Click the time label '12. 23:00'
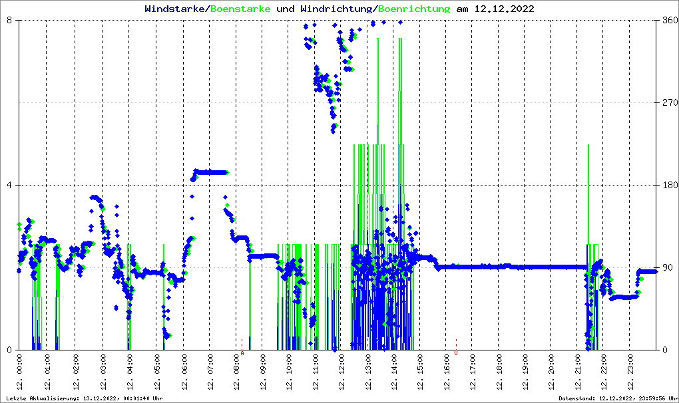Screen dimensions: 679x403 click(630, 372)
